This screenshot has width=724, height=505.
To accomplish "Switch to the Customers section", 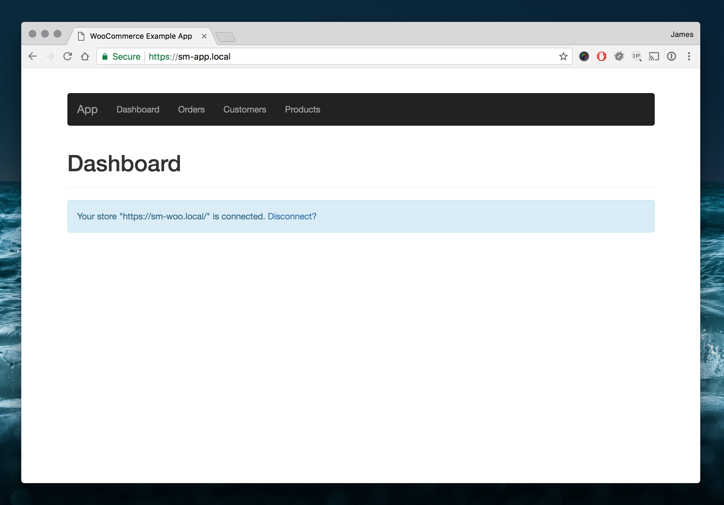I will click(245, 109).
